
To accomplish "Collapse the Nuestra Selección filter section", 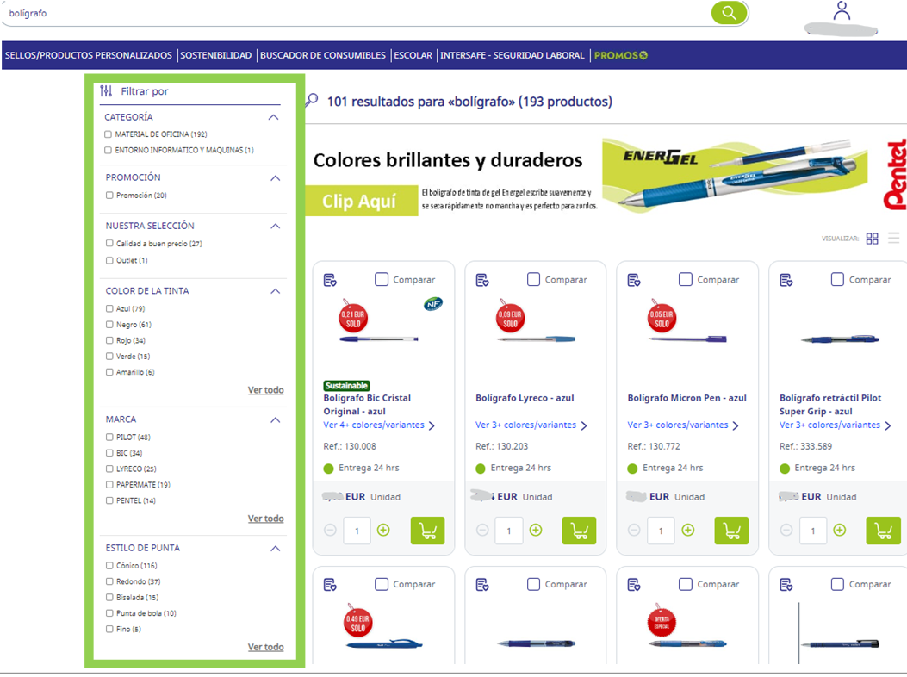I will tap(276, 227).
